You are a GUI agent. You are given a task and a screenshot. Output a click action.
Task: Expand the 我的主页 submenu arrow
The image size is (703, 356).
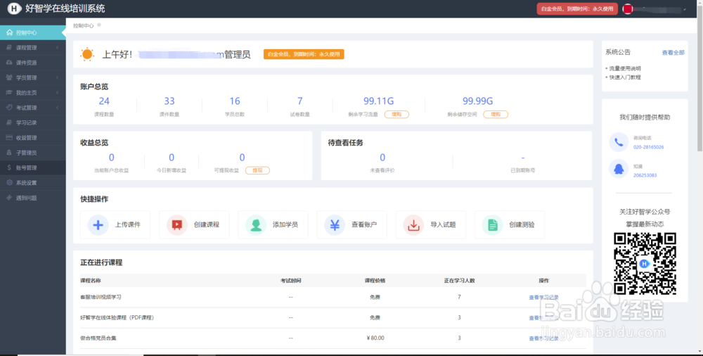coord(58,92)
